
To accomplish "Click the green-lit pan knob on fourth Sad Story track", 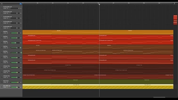I will [21, 48].
